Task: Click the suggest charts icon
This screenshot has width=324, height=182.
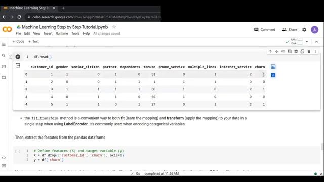Action: click(x=273, y=75)
